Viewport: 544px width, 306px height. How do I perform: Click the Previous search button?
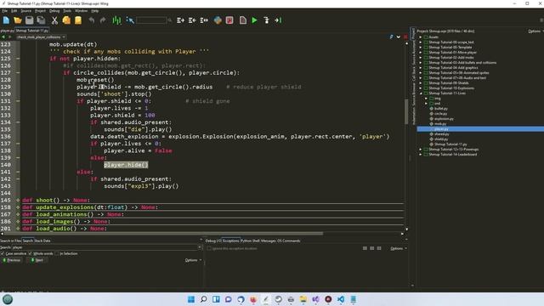pyautogui.click(x=11, y=260)
